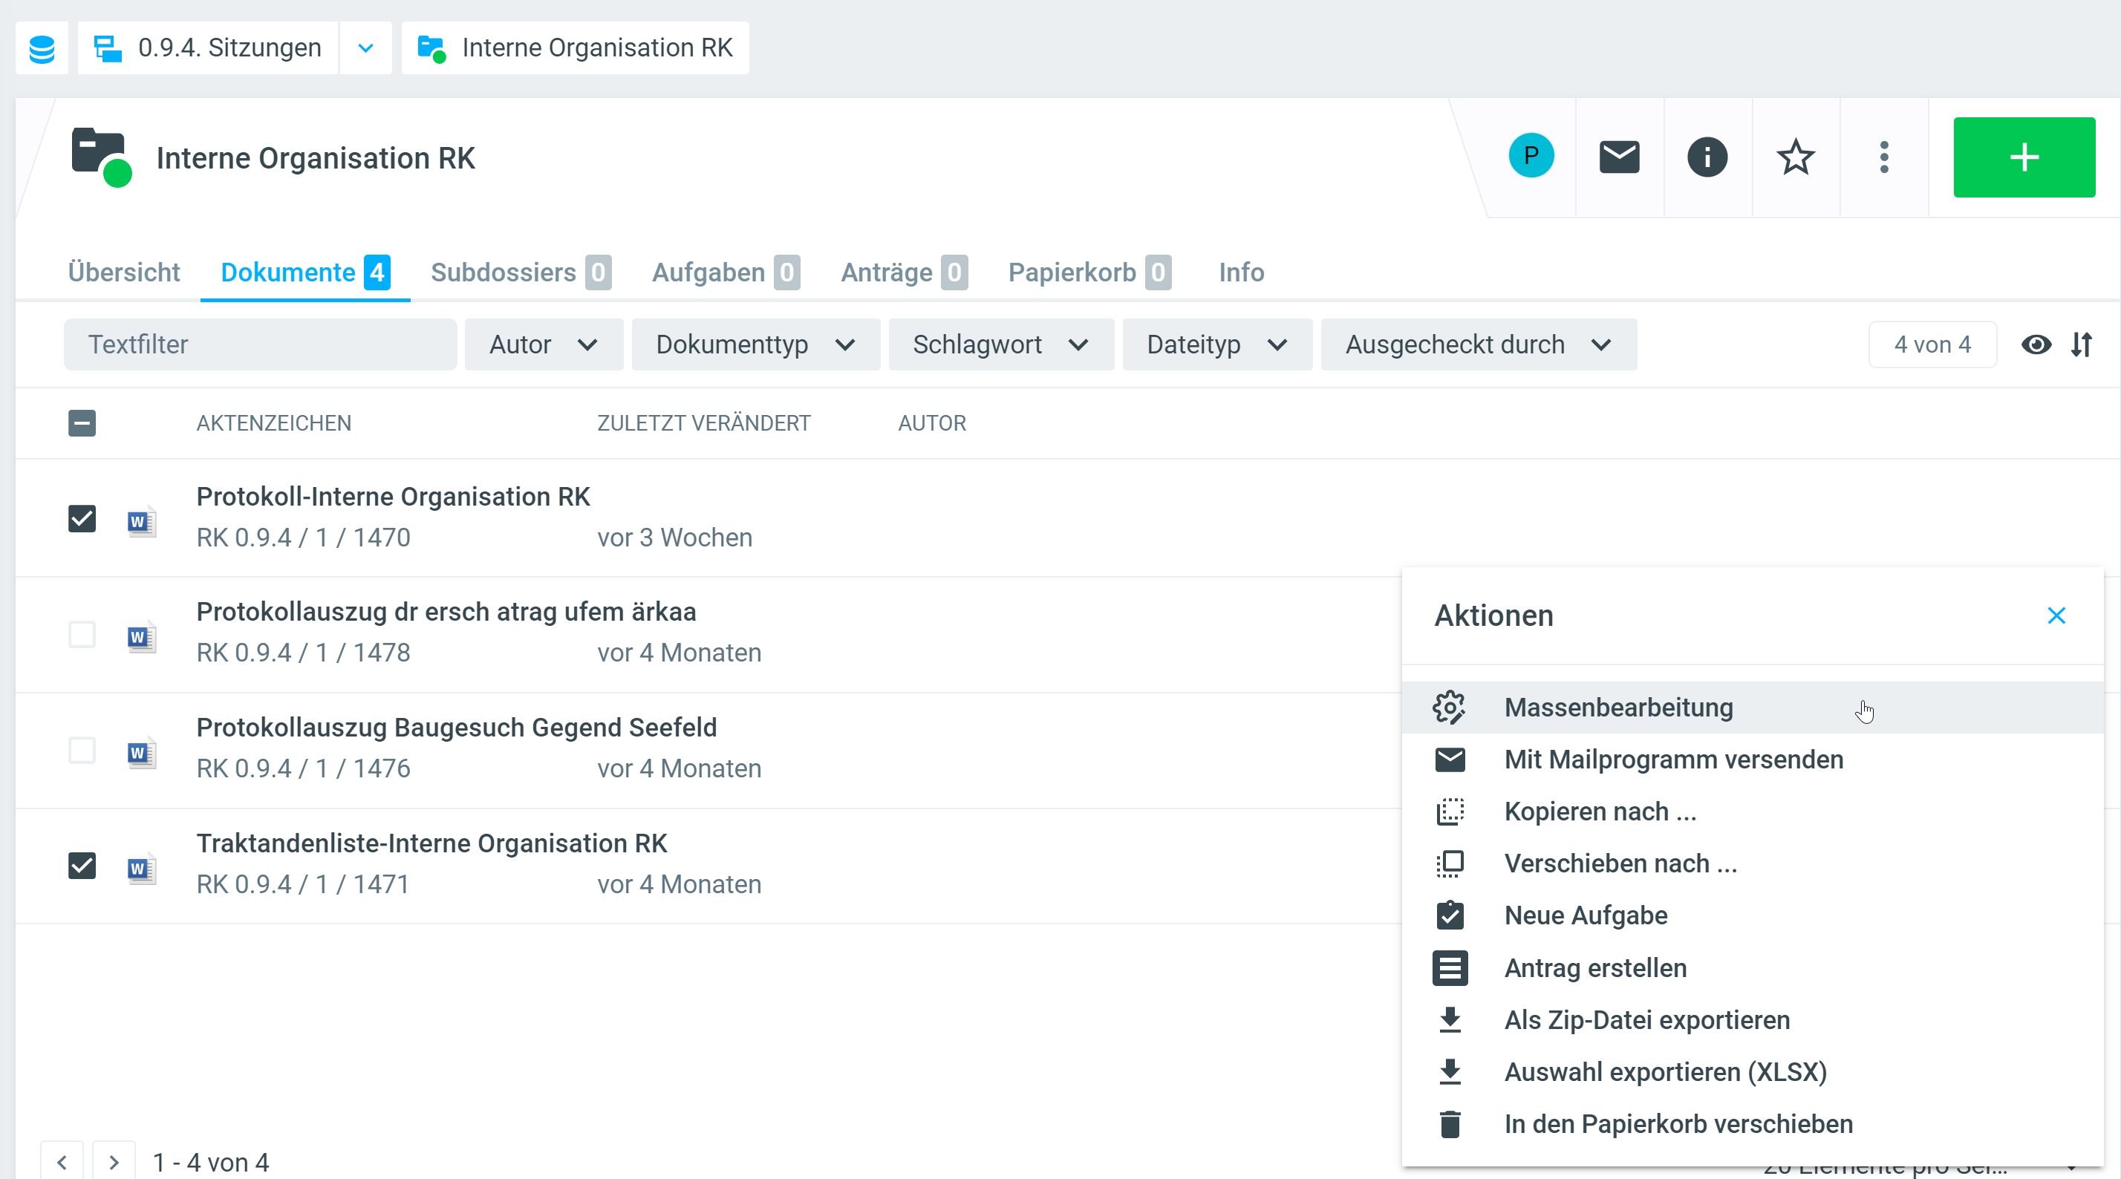Expand the Autor filter dropdown
Viewport: 2121px width, 1179px height.
click(543, 344)
